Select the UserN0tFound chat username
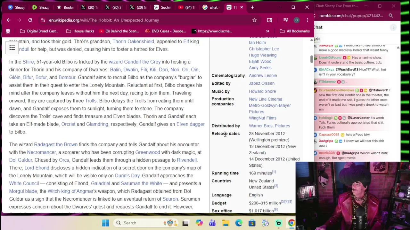Screen dimensions: 410x230 [x=330, y=58]
